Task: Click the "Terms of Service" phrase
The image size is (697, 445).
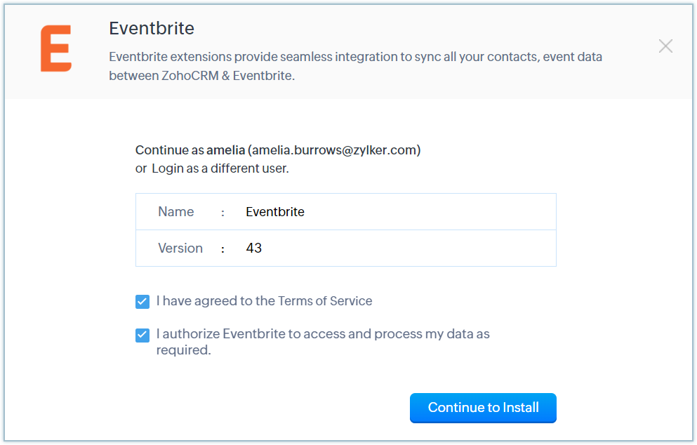Action: tap(325, 301)
